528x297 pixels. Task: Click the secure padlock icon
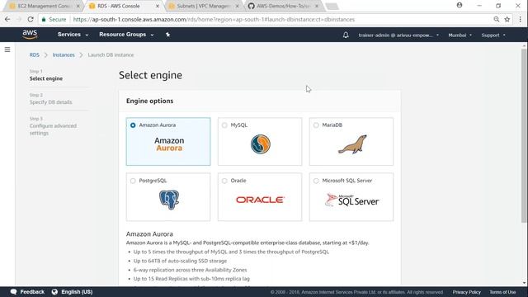click(44, 20)
